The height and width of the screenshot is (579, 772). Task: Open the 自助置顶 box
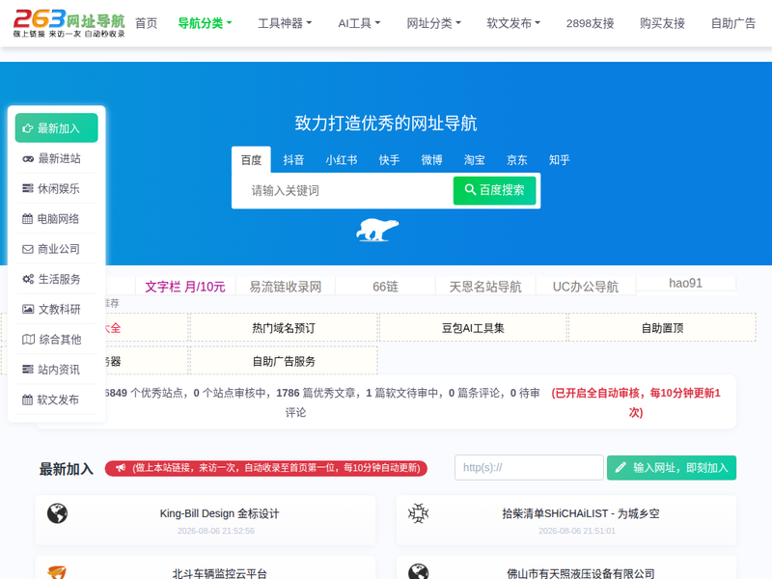[662, 328]
